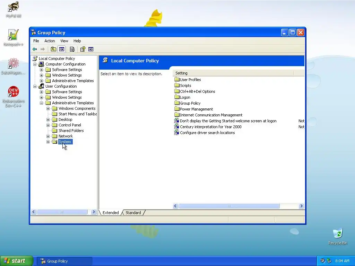This screenshot has width=355, height=266.
Task: Collapse the Computer Configuration node
Action: [x=35, y=64]
